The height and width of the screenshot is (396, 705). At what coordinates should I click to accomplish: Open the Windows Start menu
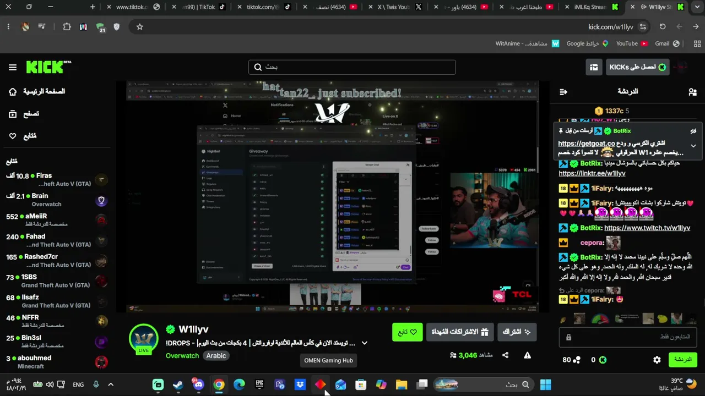546,384
